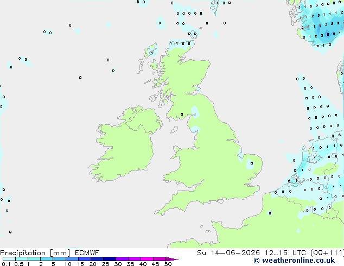Click the legend label "35"
Viewport: 344px width, 266px height.
point(130,264)
